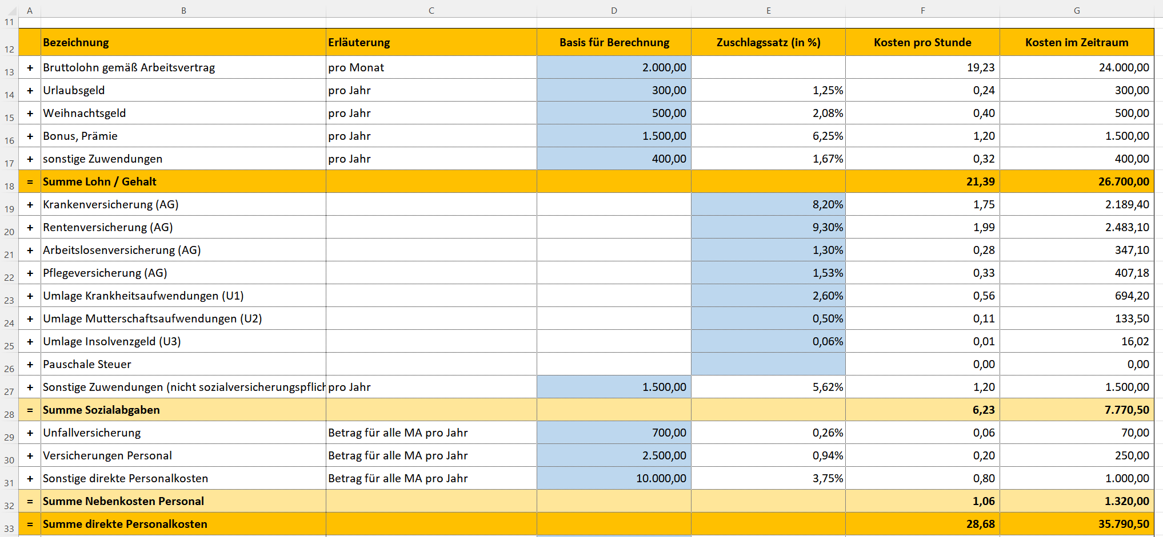
Task: Click 'pro Monat' explanation cell
Action: coord(431,67)
